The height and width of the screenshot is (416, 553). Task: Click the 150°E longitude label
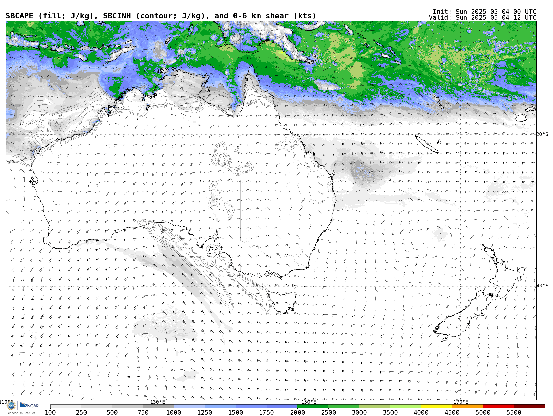[x=309, y=402]
